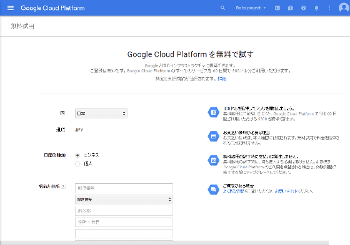
Task: Open the account avatar menu
Action: [x=344, y=8]
